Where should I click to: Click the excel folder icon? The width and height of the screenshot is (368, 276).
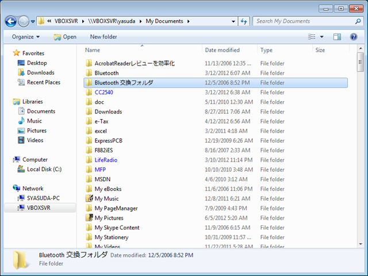[89, 131]
